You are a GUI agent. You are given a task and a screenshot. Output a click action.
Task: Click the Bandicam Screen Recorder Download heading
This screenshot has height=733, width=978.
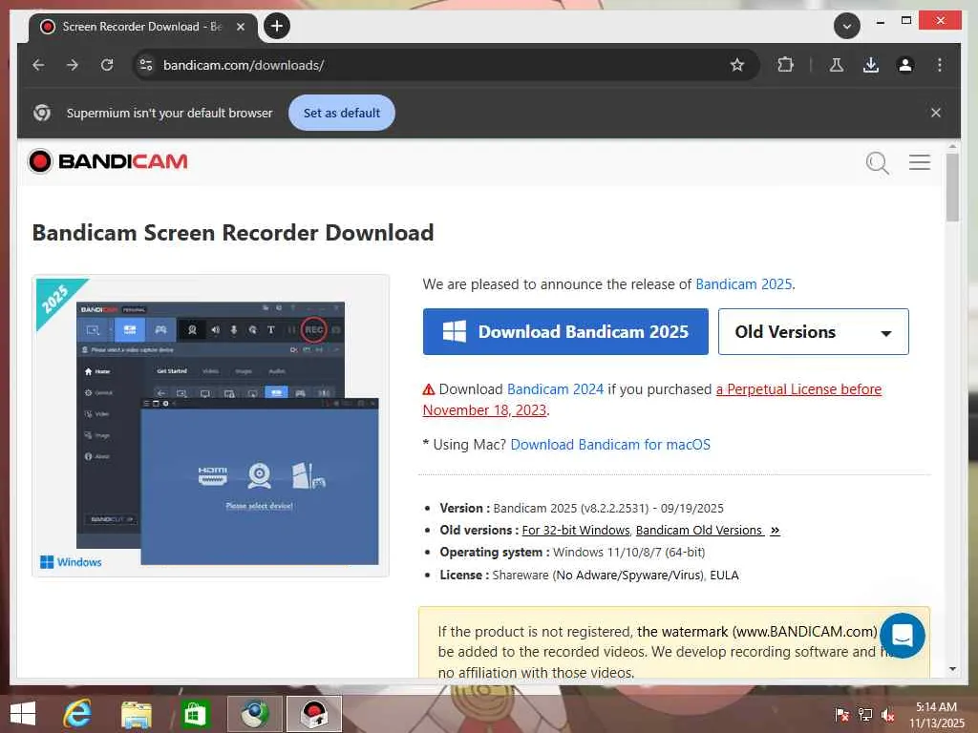click(233, 233)
